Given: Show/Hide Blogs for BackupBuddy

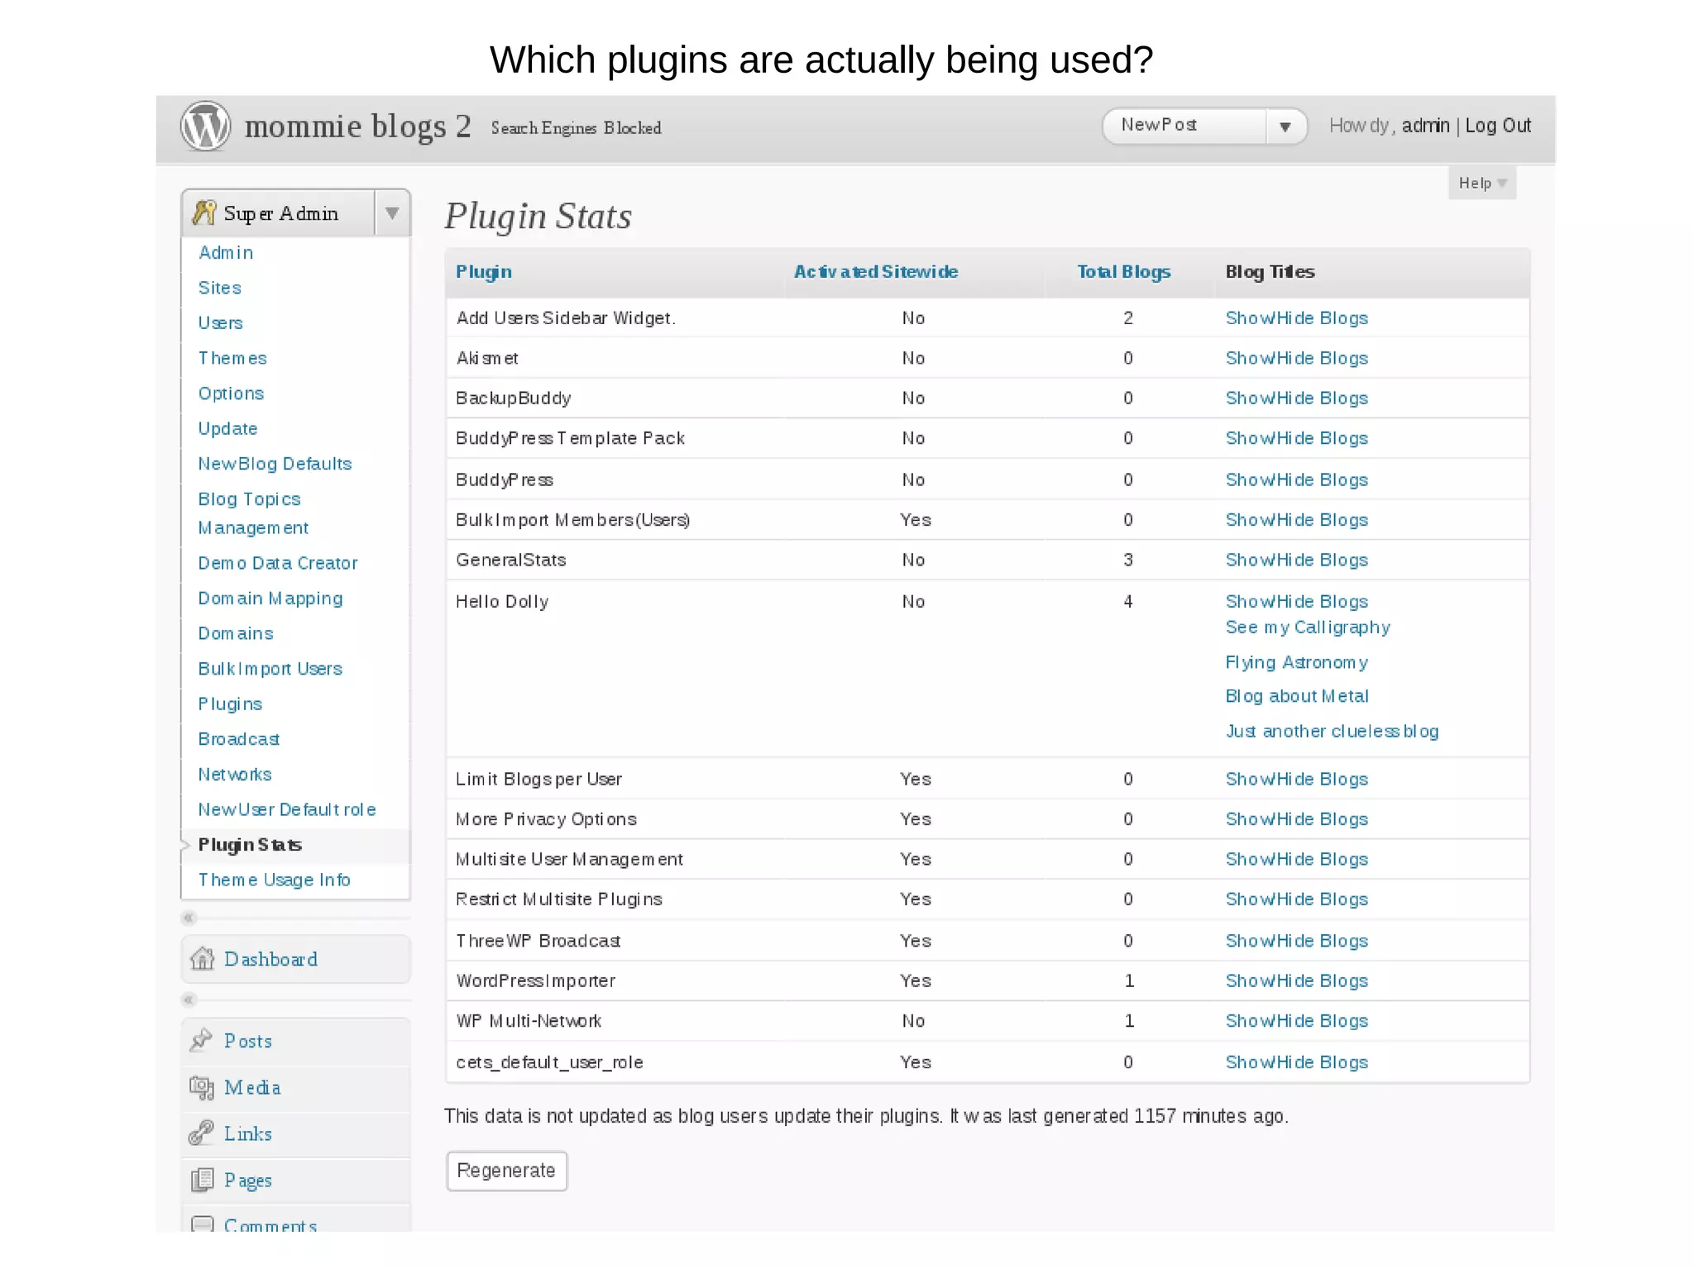Looking at the screenshot, I should 1297,398.
